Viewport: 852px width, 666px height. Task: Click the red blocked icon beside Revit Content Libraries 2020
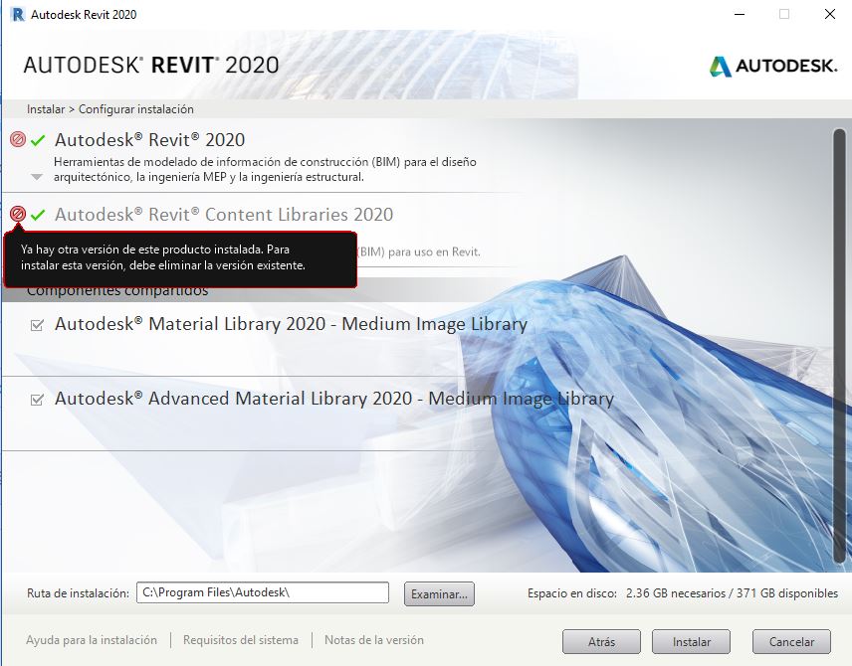tap(18, 214)
